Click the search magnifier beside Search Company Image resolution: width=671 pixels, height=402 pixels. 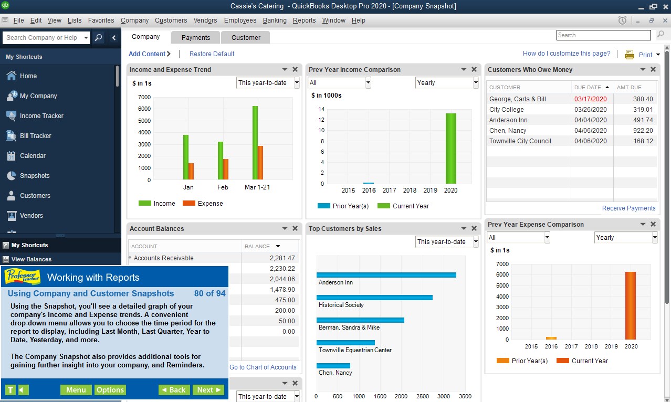pyautogui.click(x=98, y=38)
